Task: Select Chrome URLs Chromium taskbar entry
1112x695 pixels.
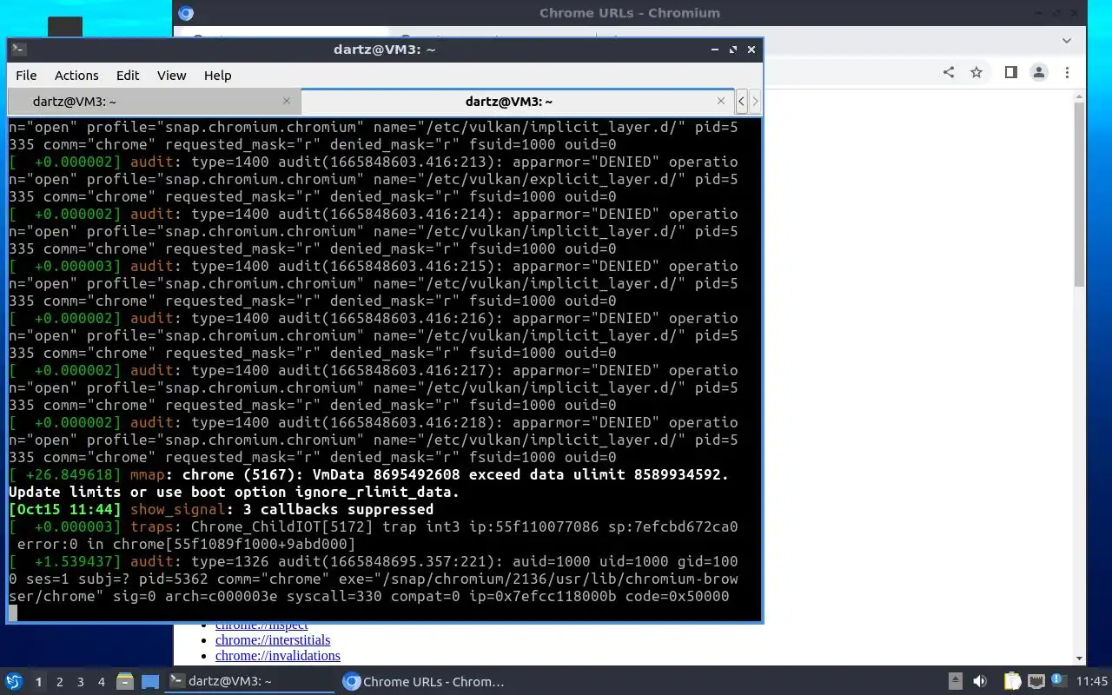Action: click(x=424, y=682)
